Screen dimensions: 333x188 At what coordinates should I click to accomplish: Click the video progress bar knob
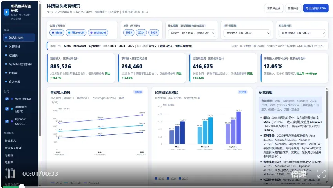click(22, 186)
